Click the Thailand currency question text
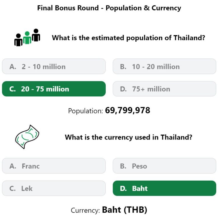Image resolution: width=219 pixels, height=217 pixels. [128, 137]
